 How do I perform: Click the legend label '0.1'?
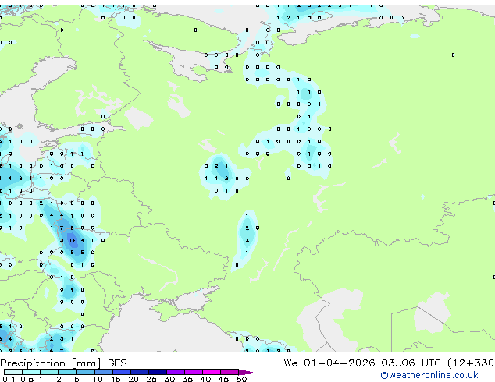tap(9, 379)
